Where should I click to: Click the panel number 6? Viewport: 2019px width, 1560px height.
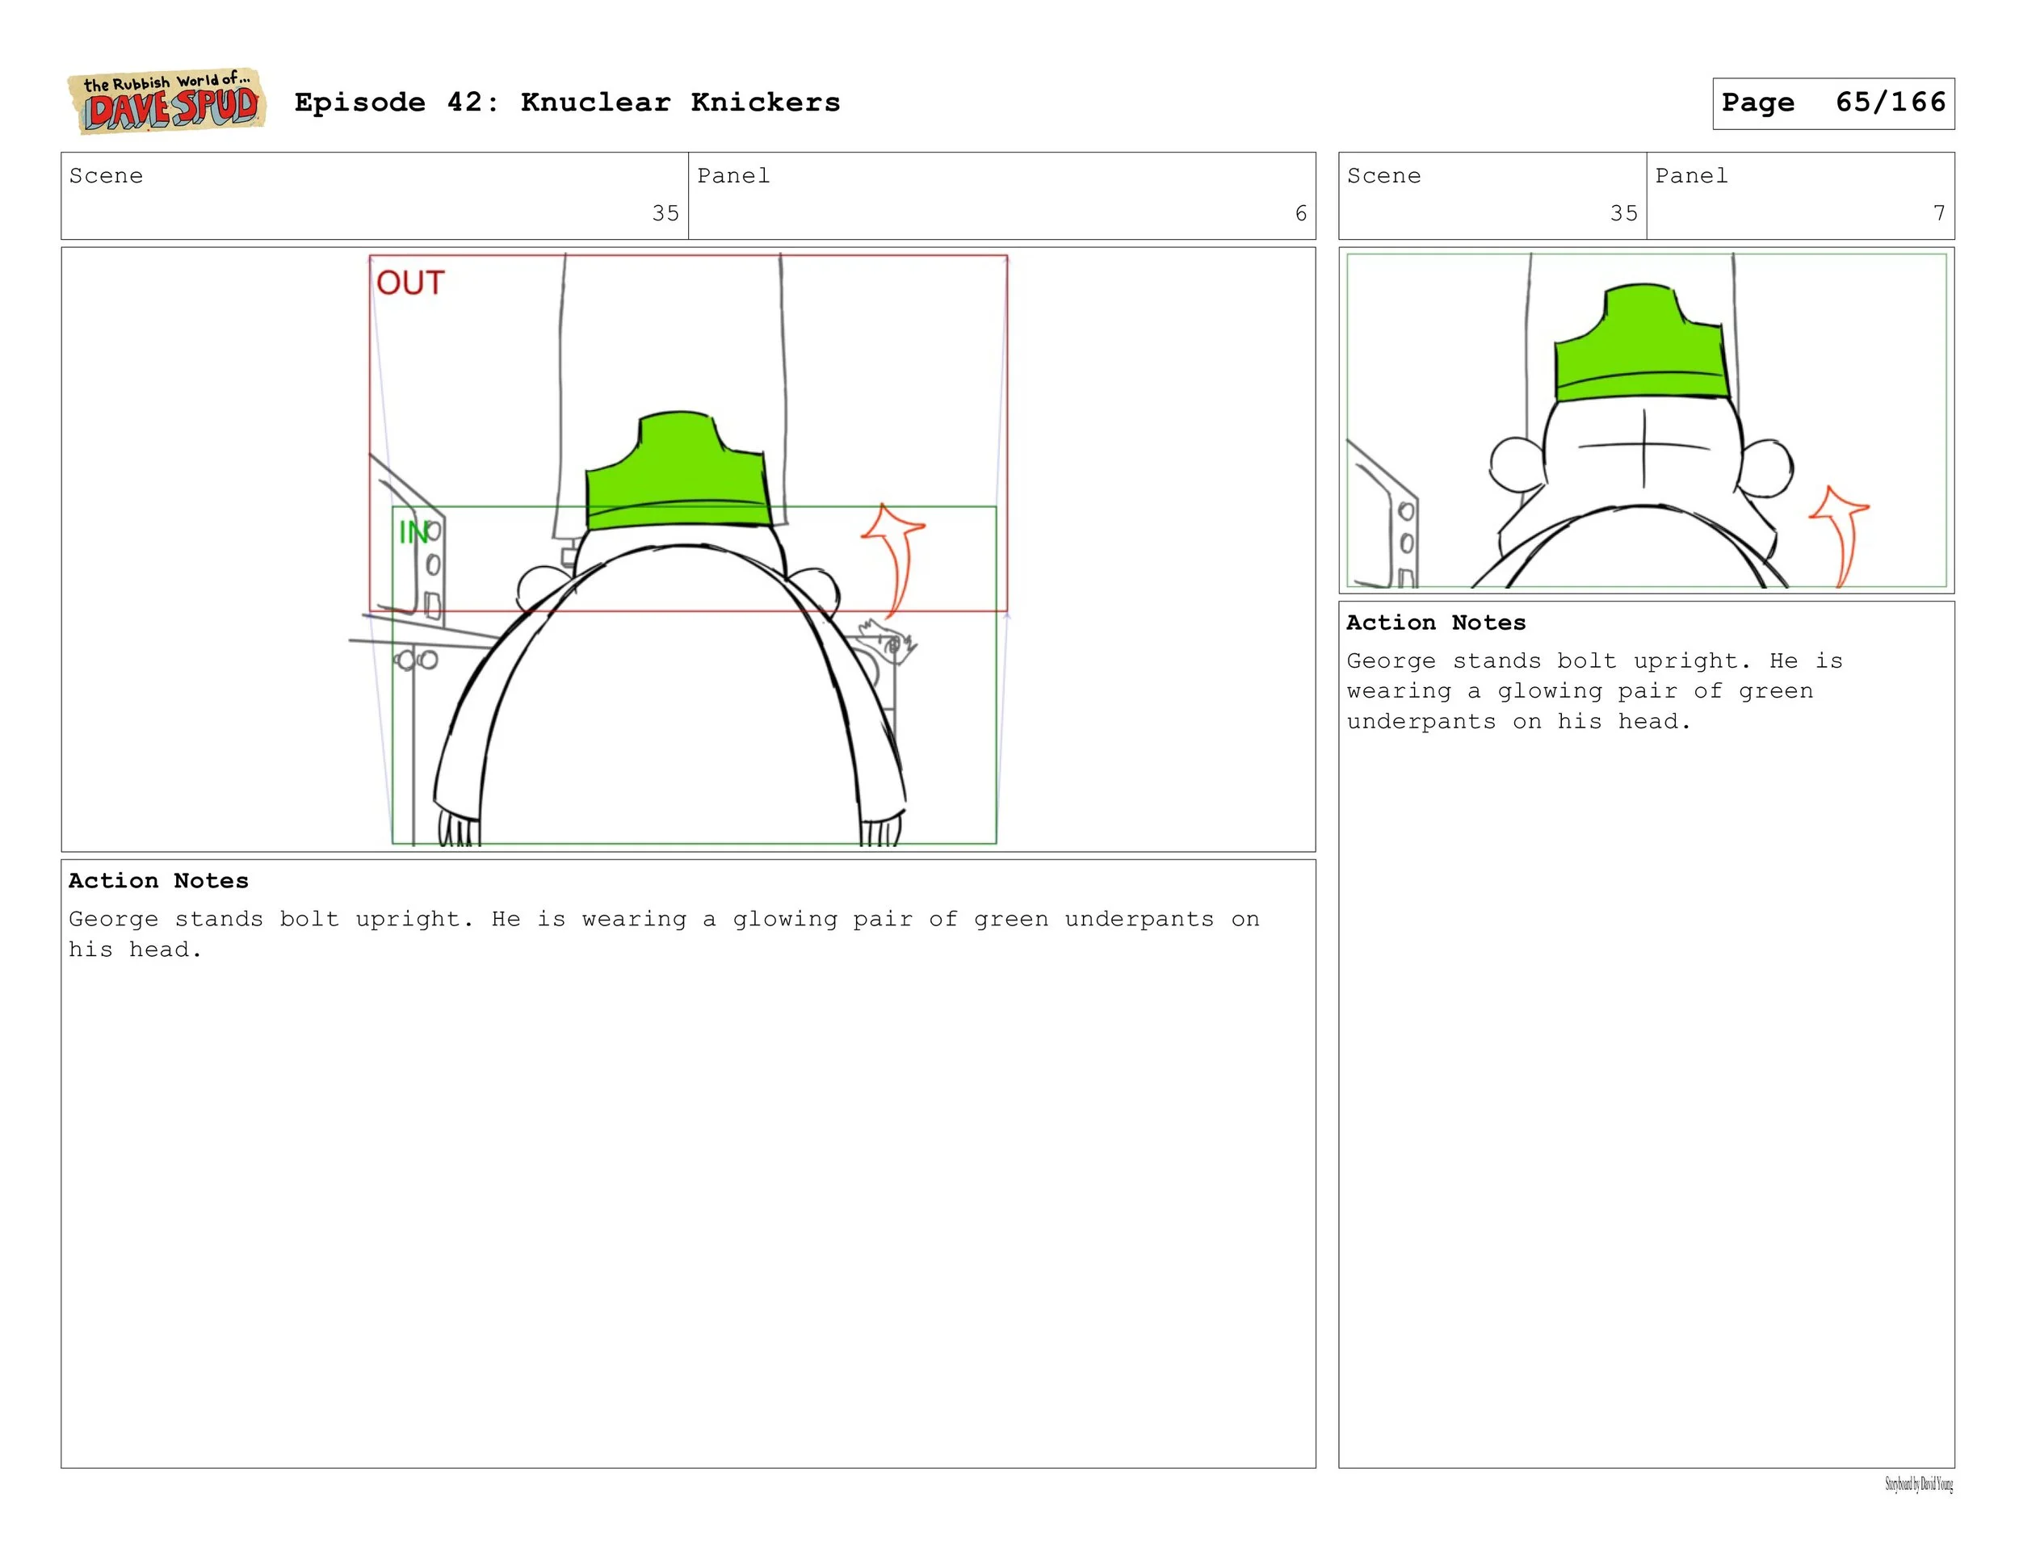coord(1301,213)
